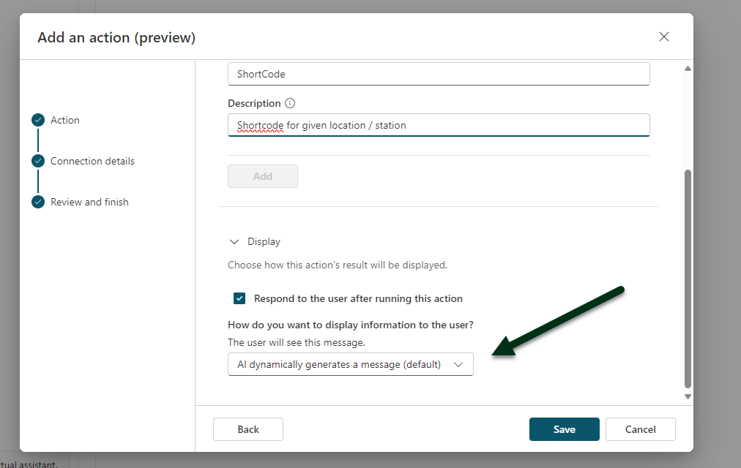The width and height of the screenshot is (741, 468).
Task: Save the action configuration
Action: tap(564, 429)
